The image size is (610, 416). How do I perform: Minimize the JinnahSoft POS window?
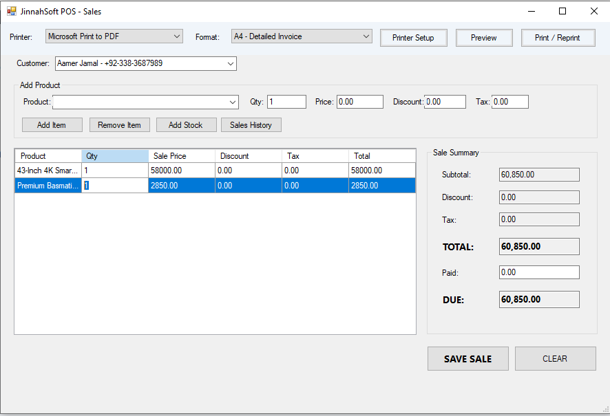tap(532, 11)
